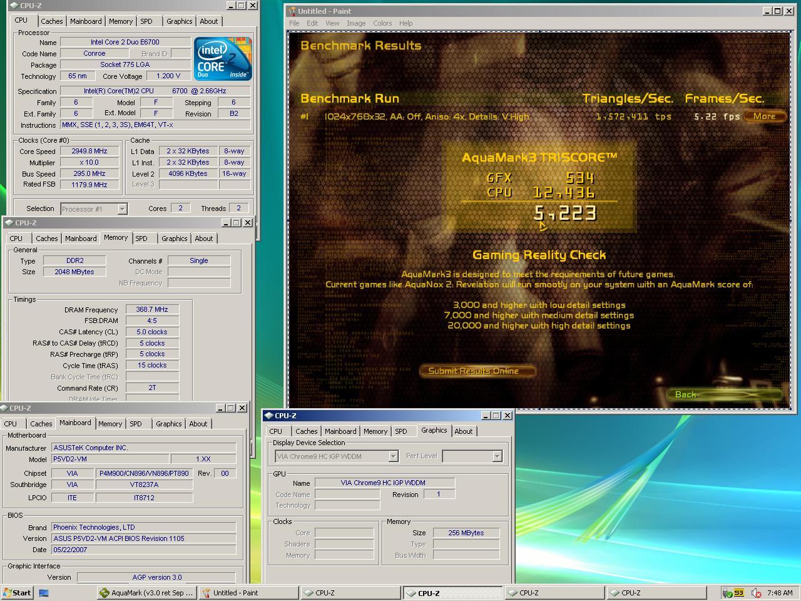Click the BIOS date value '05/22/2007'
Viewport: 801px width, 601px height.
(143, 550)
